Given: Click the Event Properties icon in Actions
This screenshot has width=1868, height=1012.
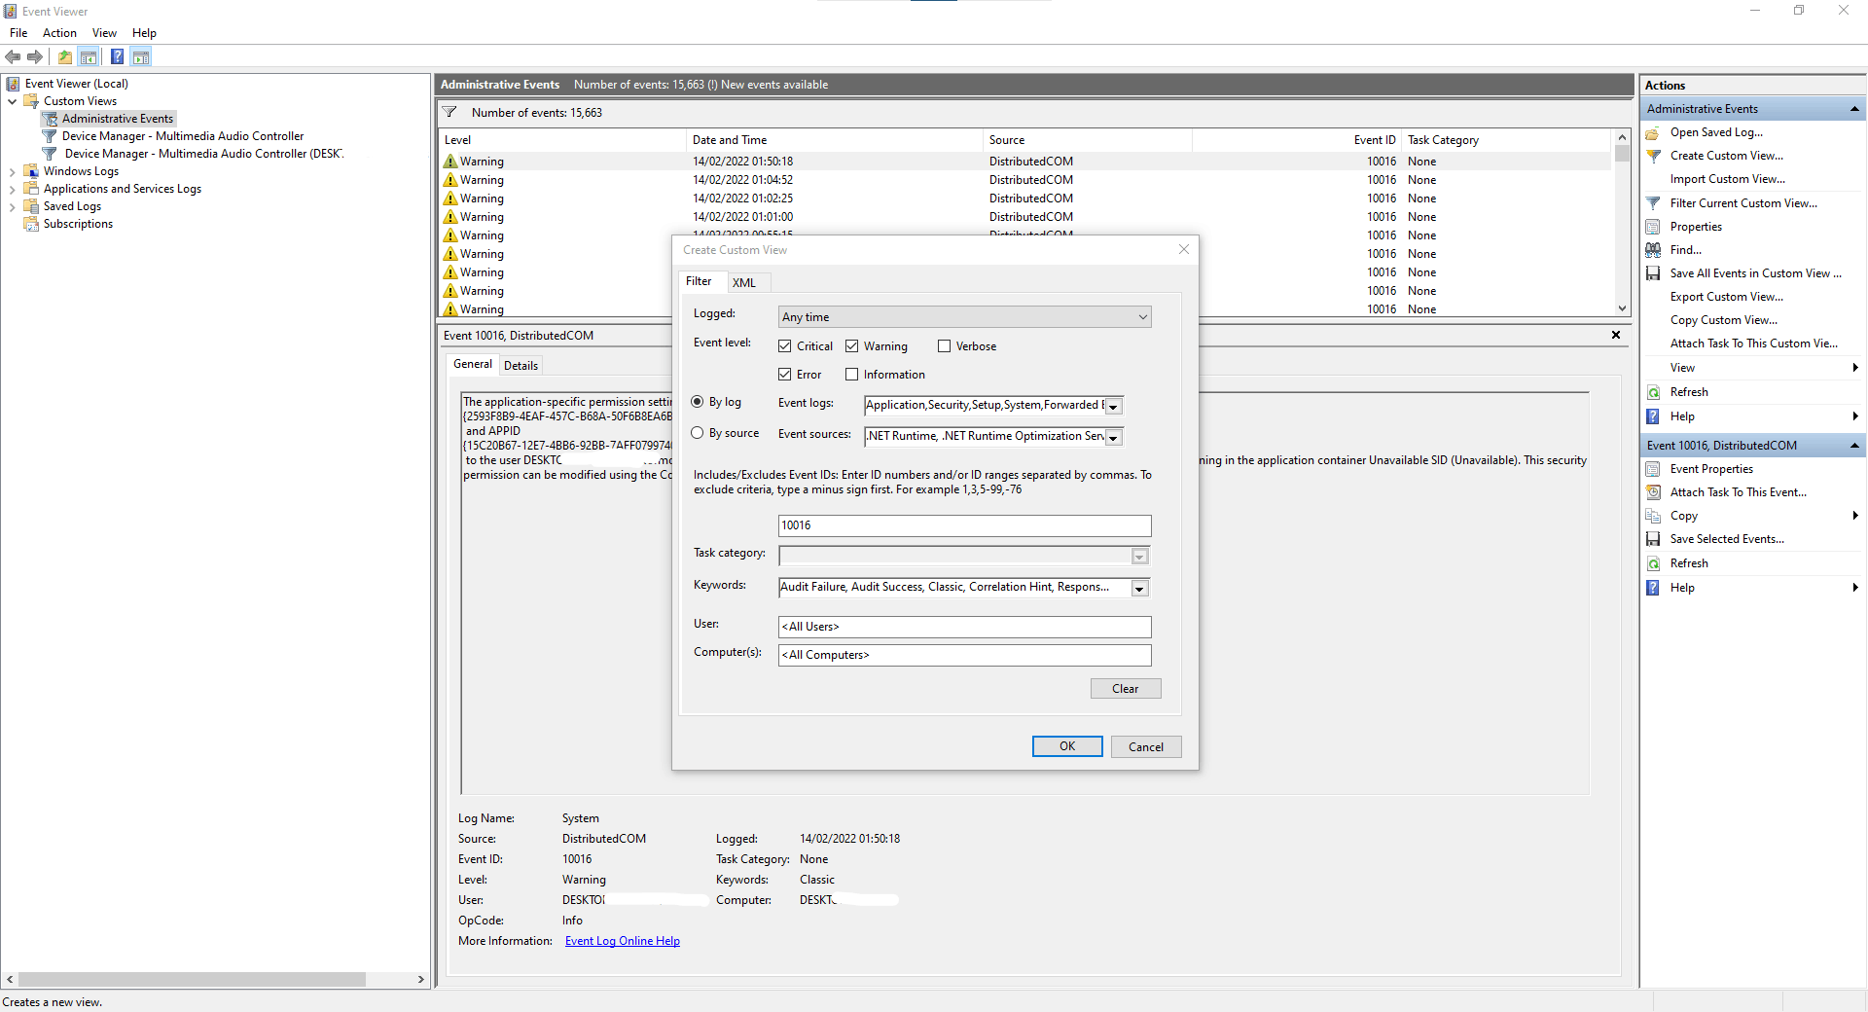Looking at the screenshot, I should 1653,469.
